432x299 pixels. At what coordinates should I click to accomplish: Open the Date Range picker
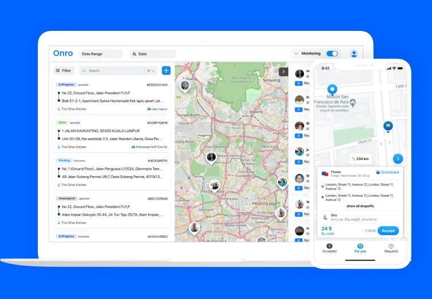click(101, 54)
